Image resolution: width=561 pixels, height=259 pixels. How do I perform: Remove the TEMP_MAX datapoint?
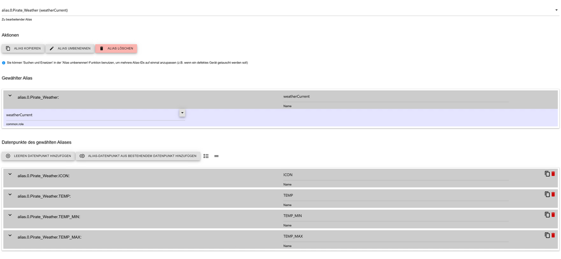[554, 236]
